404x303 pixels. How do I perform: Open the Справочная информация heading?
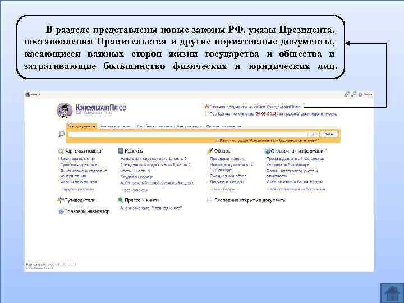298,151
